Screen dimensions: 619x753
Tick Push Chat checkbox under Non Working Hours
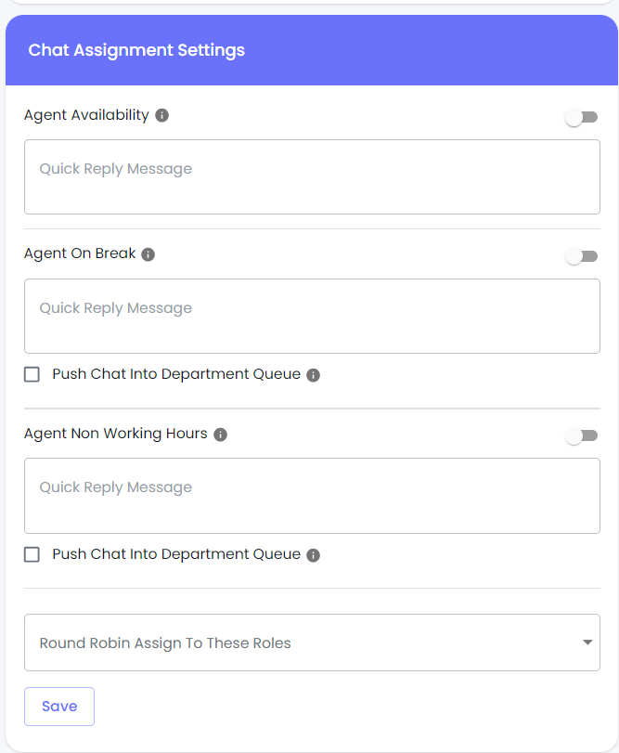32,554
